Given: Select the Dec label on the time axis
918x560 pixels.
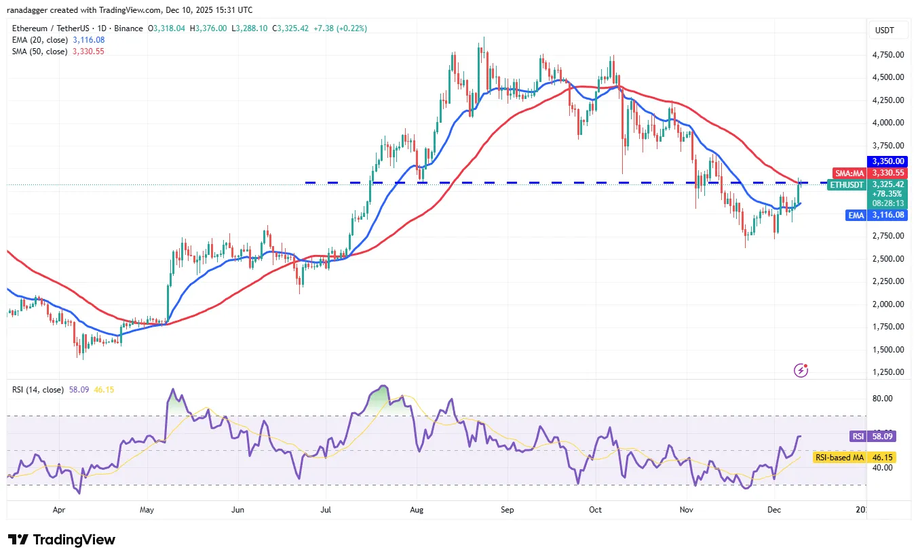Looking at the screenshot, I should pos(774,510).
